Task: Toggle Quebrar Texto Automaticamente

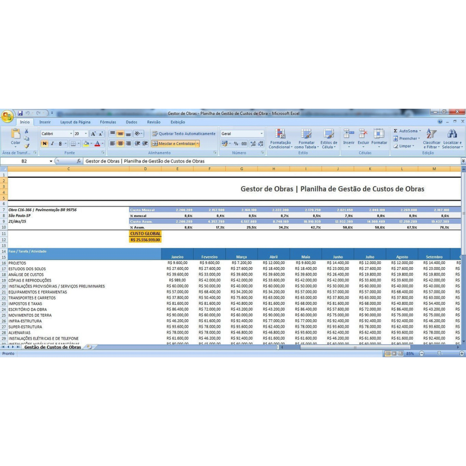Action: pyautogui.click(x=183, y=134)
